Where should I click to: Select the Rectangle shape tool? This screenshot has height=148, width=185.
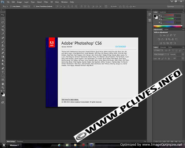point(3,80)
